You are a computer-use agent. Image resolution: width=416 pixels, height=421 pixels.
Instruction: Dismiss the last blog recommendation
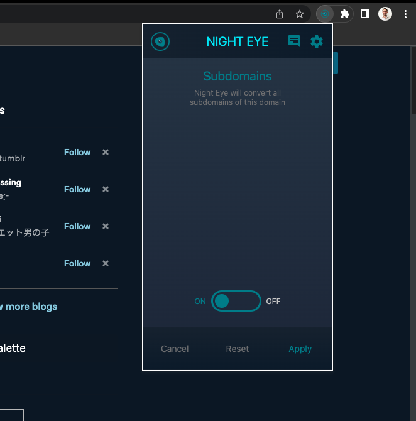tap(106, 263)
